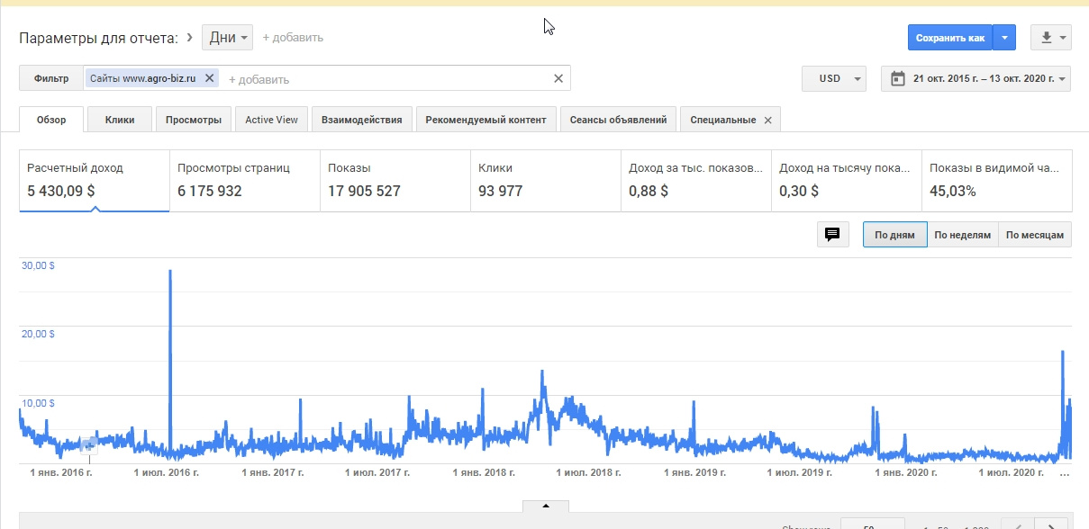Screen dimensions: 1089x529
Task: Click the '10,00 $' y-axis label
Action: [x=37, y=403]
